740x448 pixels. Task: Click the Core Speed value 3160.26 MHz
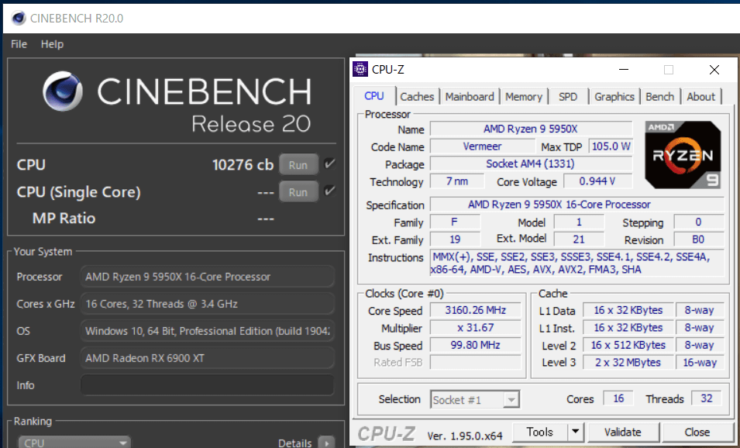[475, 310]
